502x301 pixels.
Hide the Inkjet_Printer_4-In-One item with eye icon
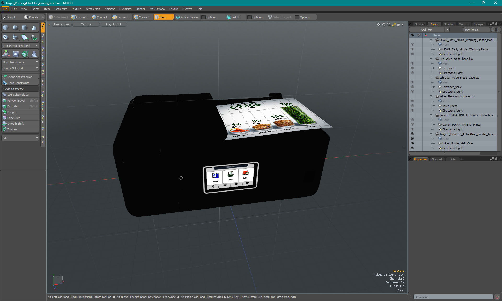tap(412, 143)
